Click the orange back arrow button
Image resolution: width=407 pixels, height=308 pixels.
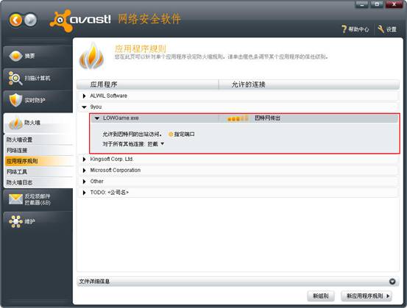point(16,20)
